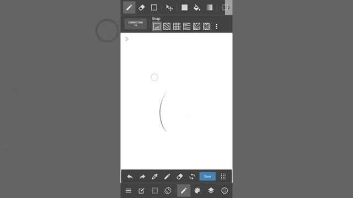Open the Layers panel
Screen dimensions: 353x198
[211, 191]
